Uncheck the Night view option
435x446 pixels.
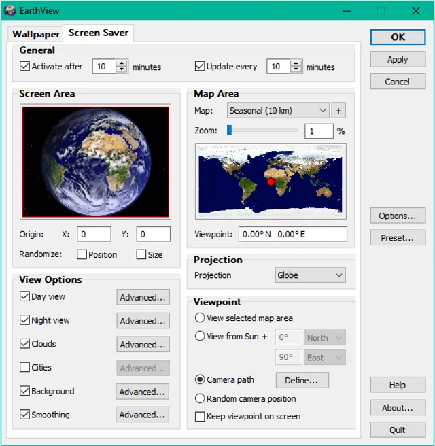[x=24, y=320]
